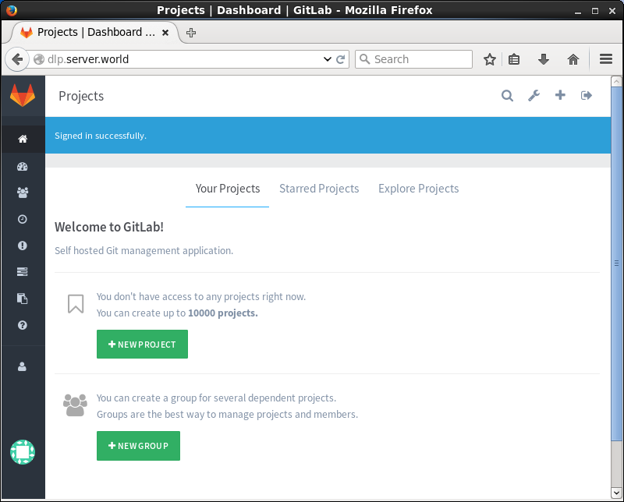Click scrollbar up arrow
The width and height of the screenshot is (624, 502).
coord(616,82)
